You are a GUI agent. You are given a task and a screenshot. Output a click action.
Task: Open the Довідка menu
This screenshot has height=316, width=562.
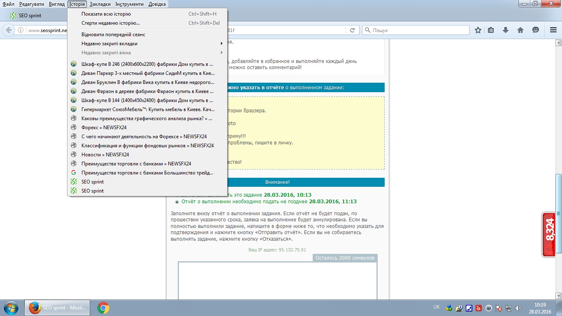tap(157, 4)
